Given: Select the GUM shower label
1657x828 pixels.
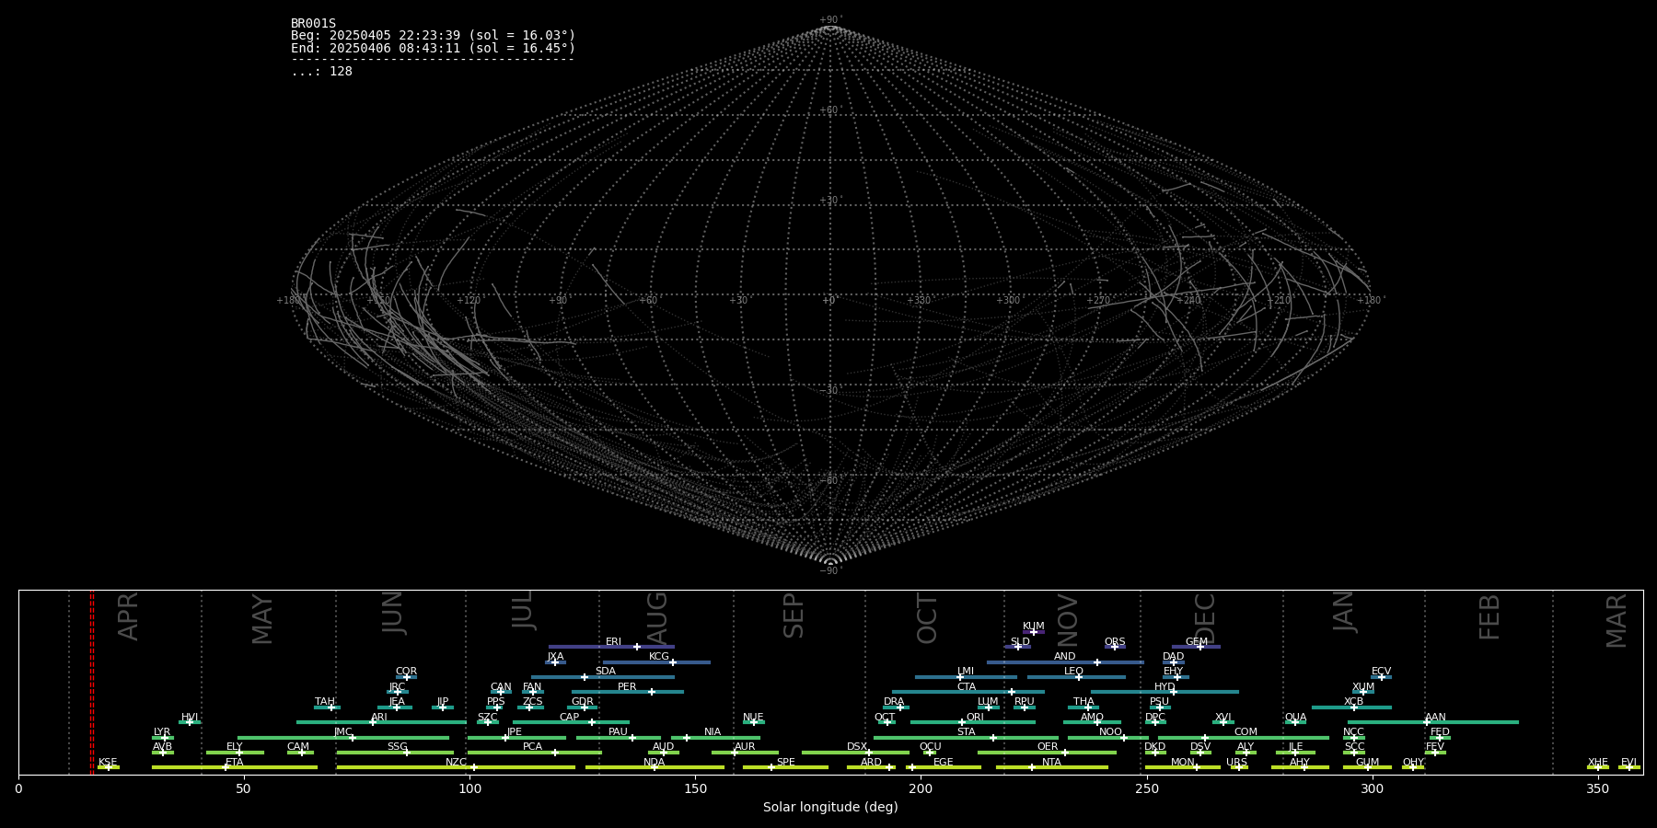Looking at the screenshot, I should click(x=1367, y=763).
